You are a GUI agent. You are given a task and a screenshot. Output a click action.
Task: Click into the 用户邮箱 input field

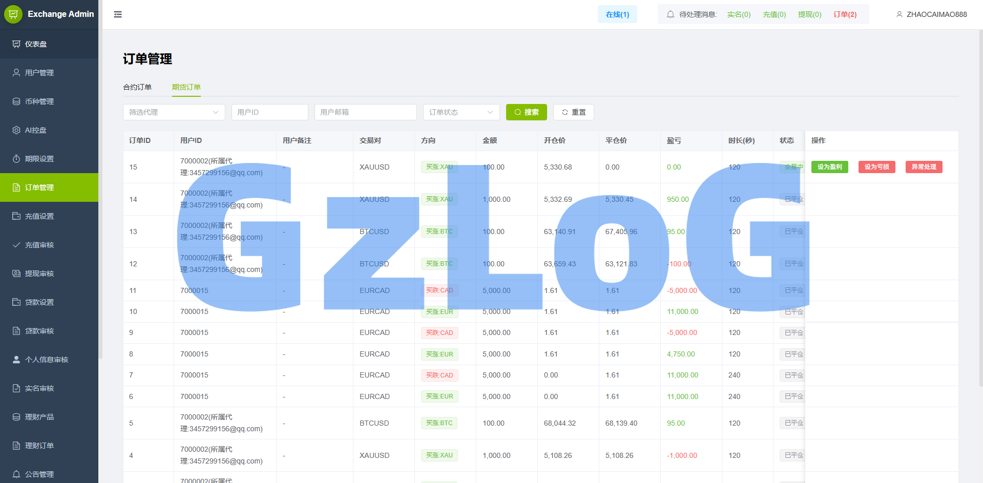[365, 112]
